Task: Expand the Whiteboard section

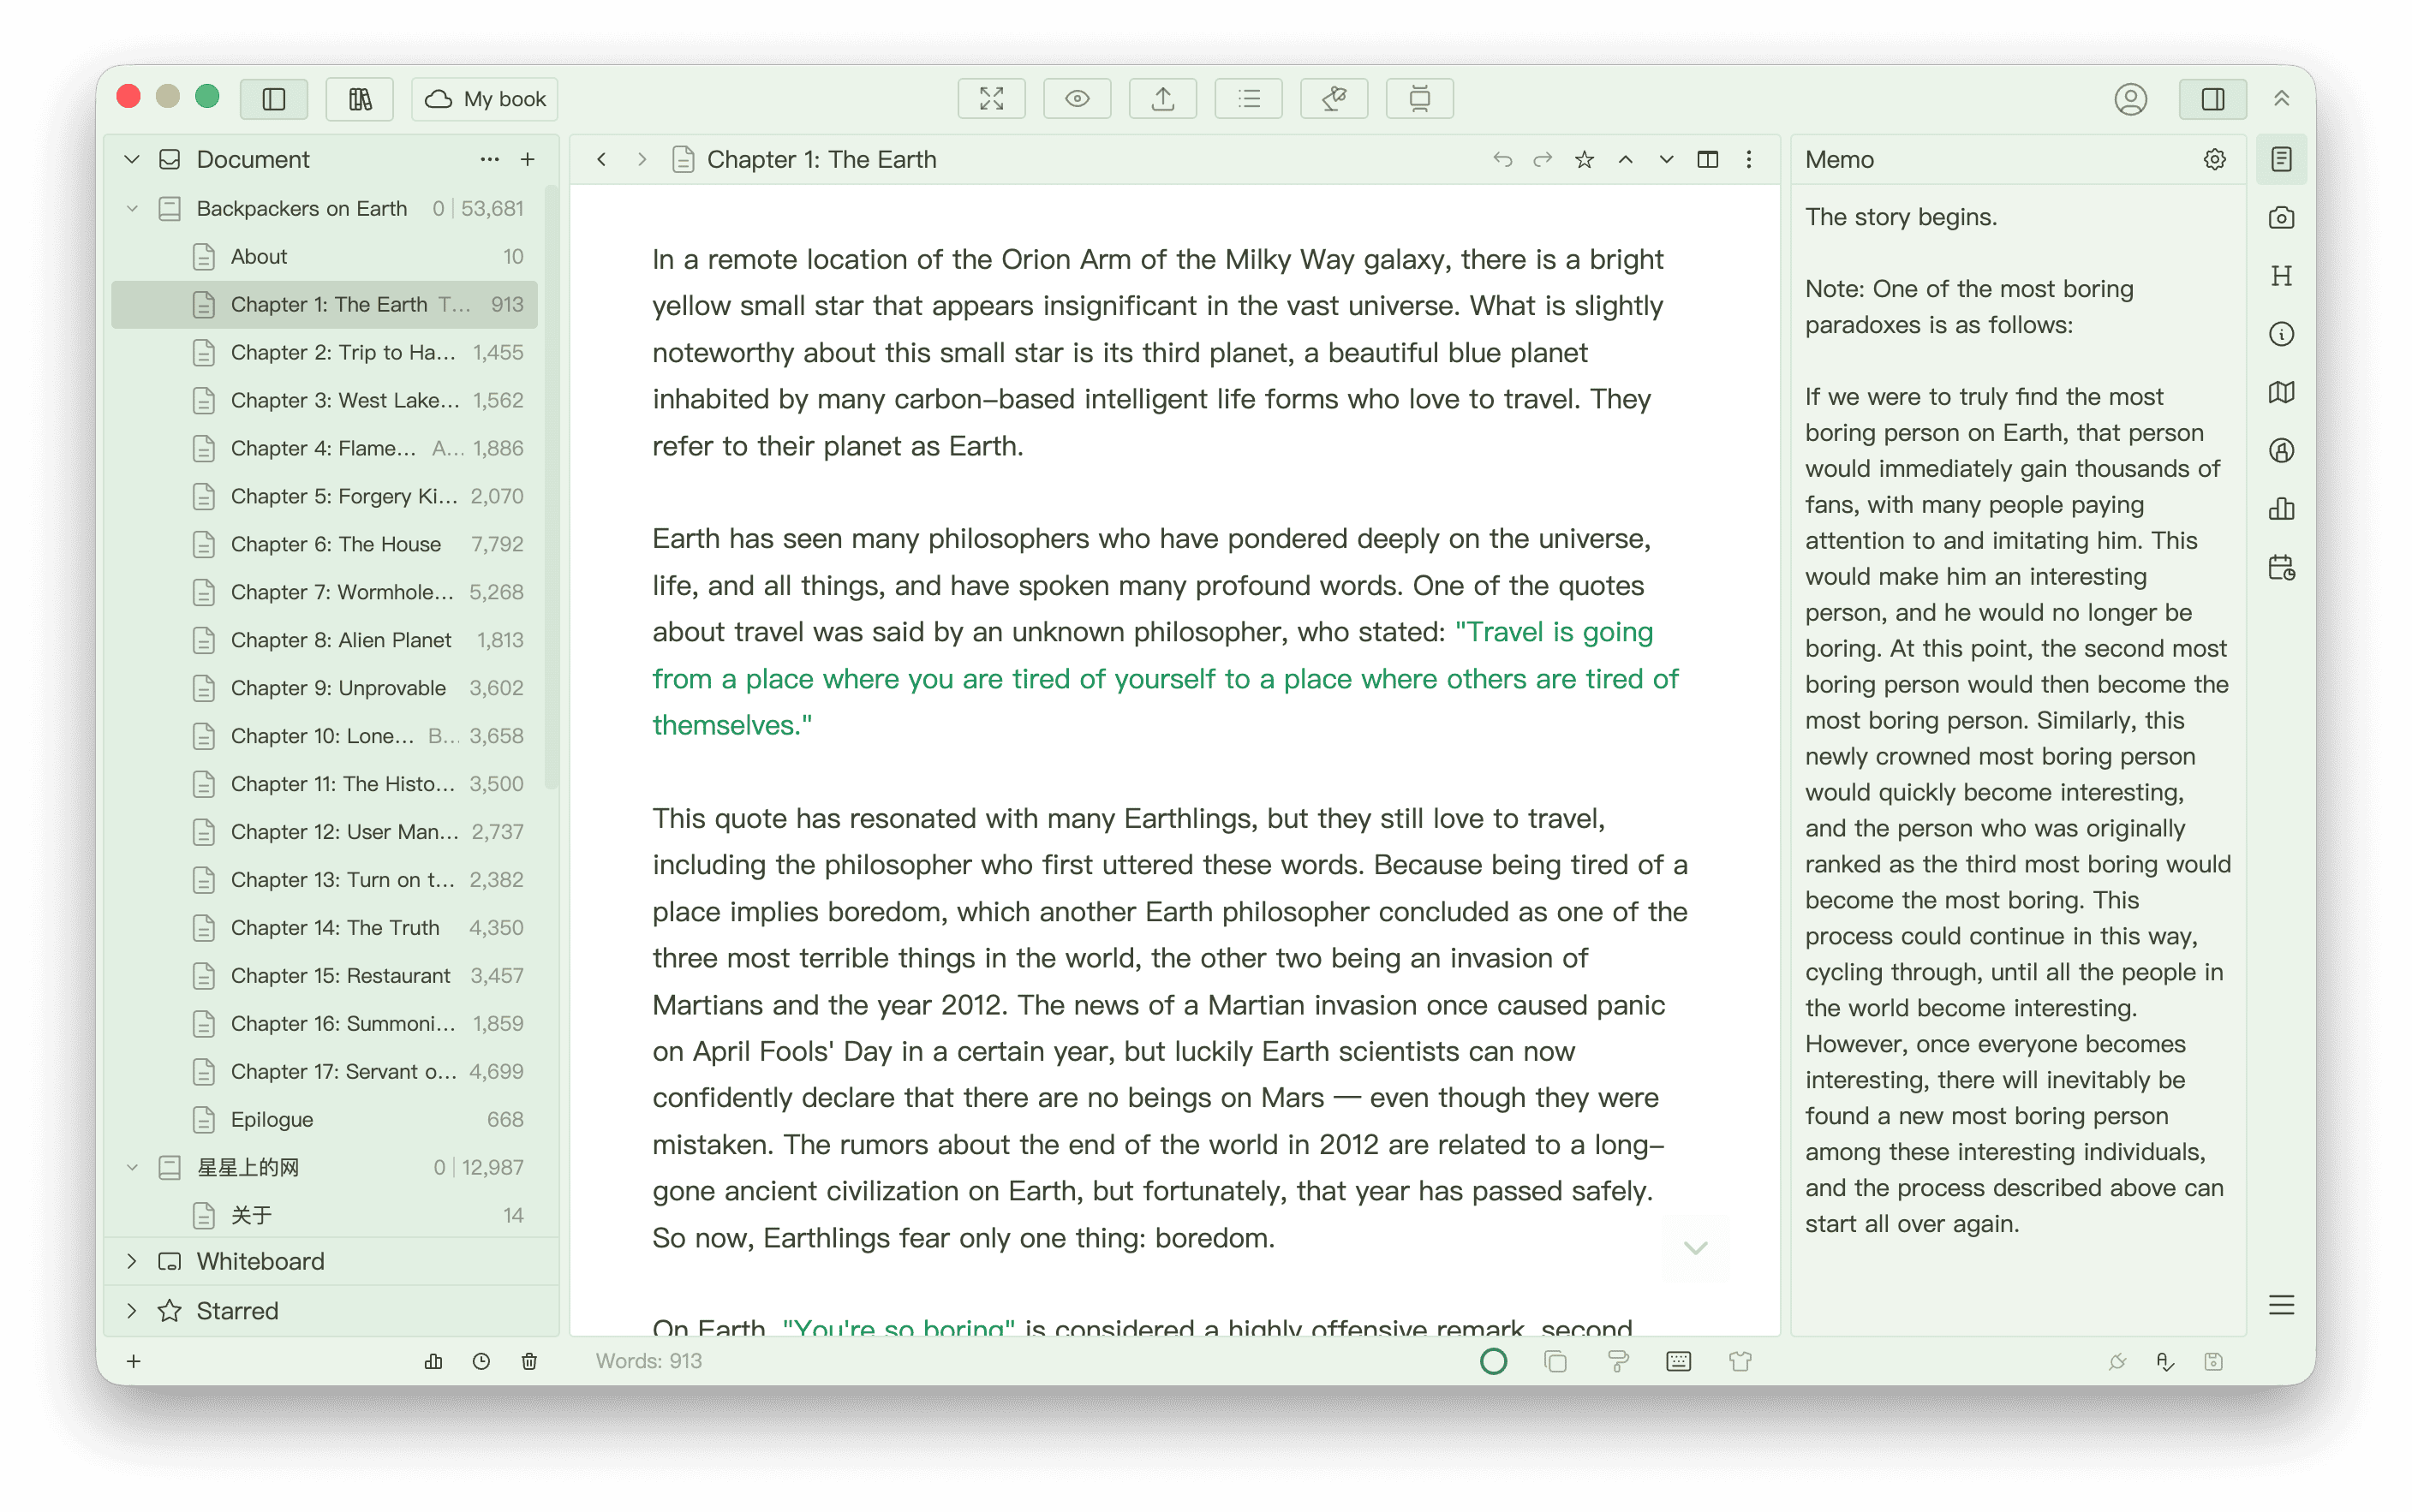Action: pyautogui.click(x=132, y=1261)
